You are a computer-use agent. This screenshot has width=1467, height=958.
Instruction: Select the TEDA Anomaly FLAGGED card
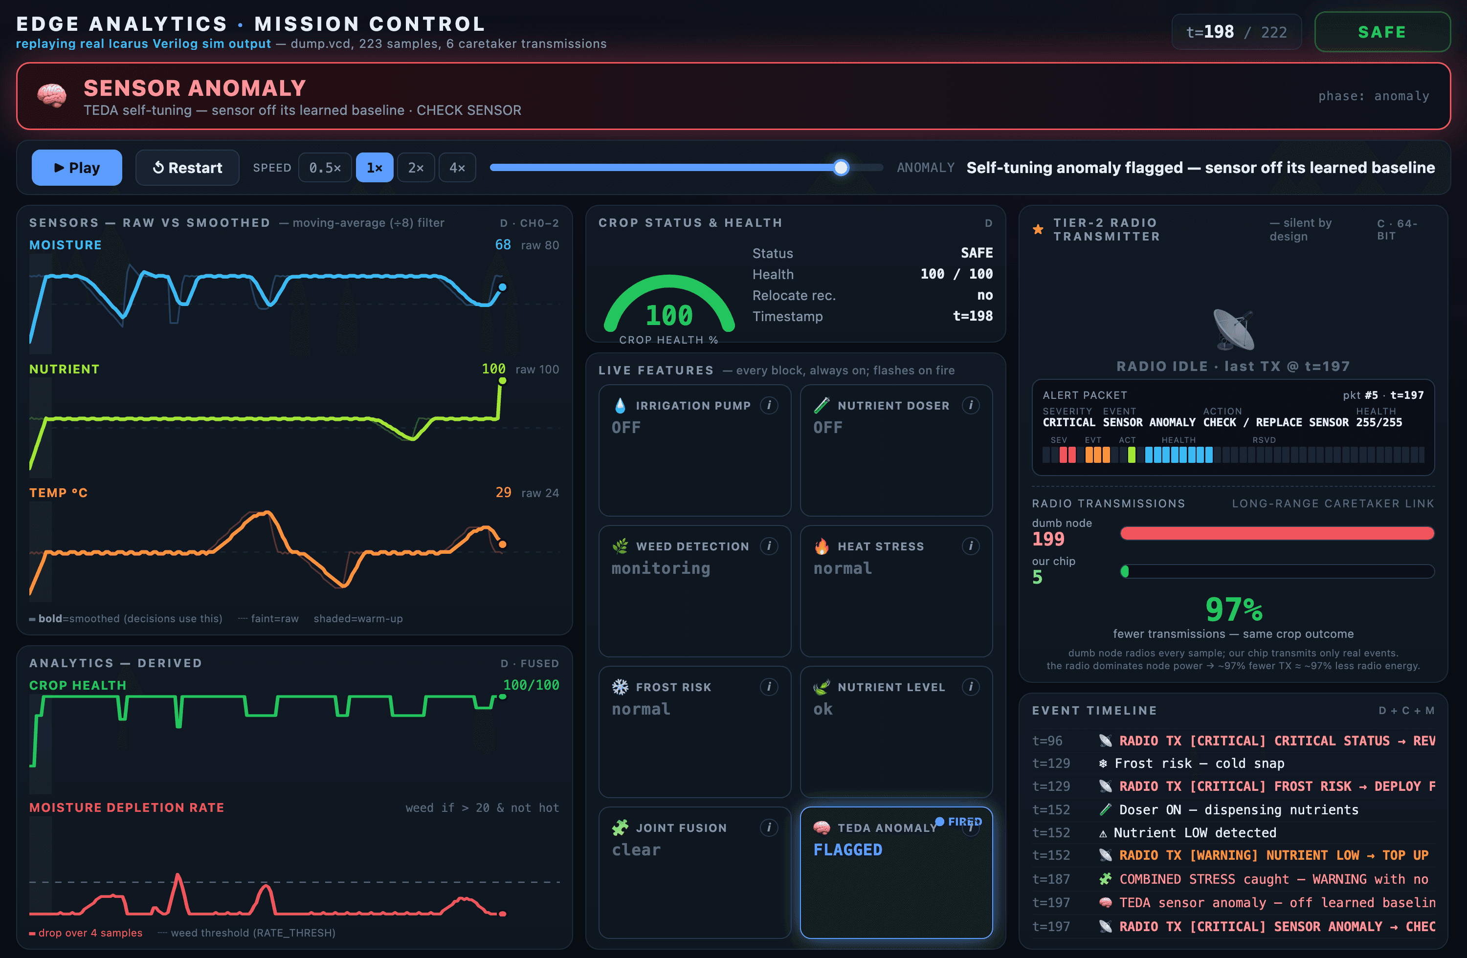click(896, 873)
